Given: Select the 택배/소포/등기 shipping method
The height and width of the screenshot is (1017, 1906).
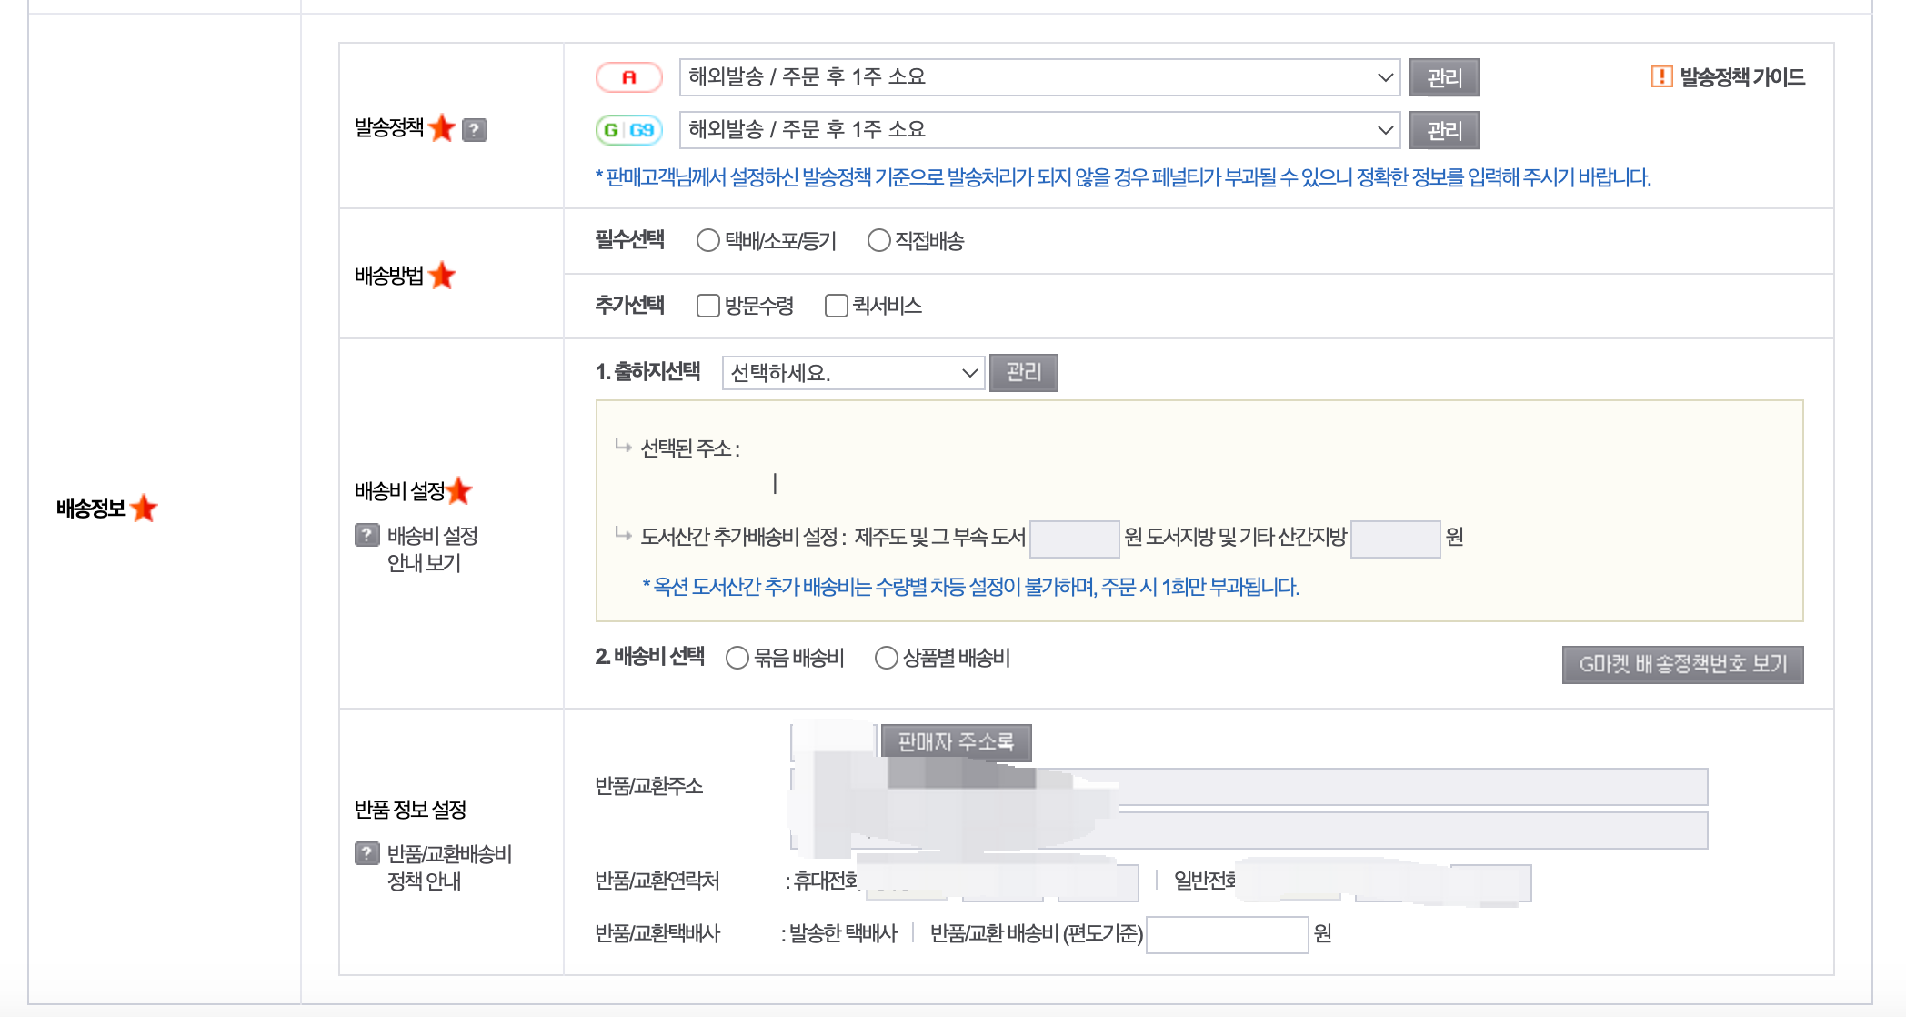Looking at the screenshot, I should 707,240.
